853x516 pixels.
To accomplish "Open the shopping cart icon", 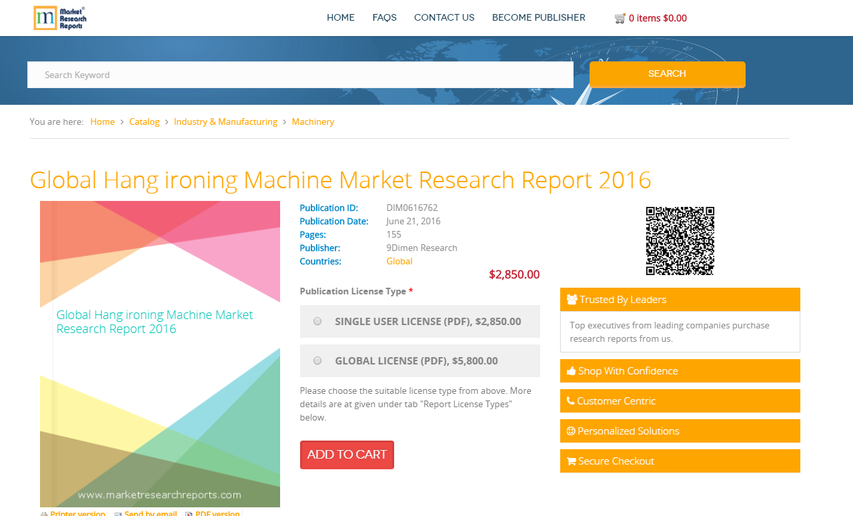I will coord(620,19).
